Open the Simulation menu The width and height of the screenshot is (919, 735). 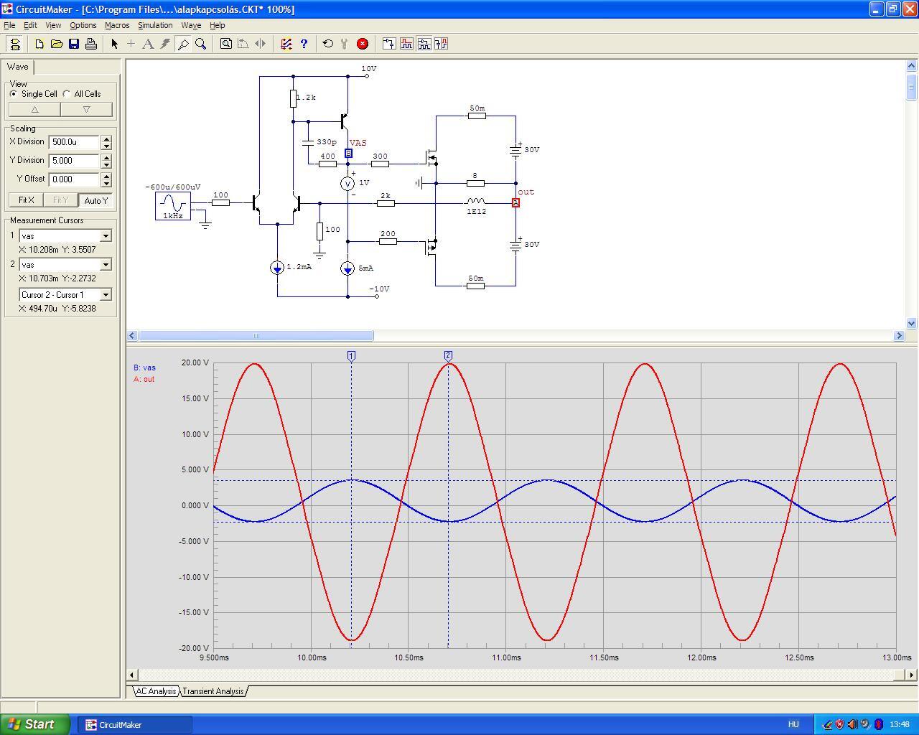pyautogui.click(x=155, y=25)
